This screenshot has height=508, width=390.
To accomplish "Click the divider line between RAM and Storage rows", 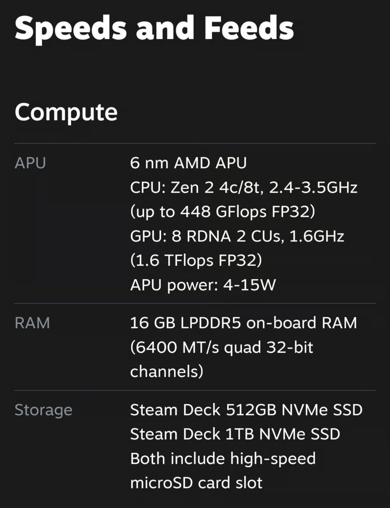I will click(x=195, y=391).
